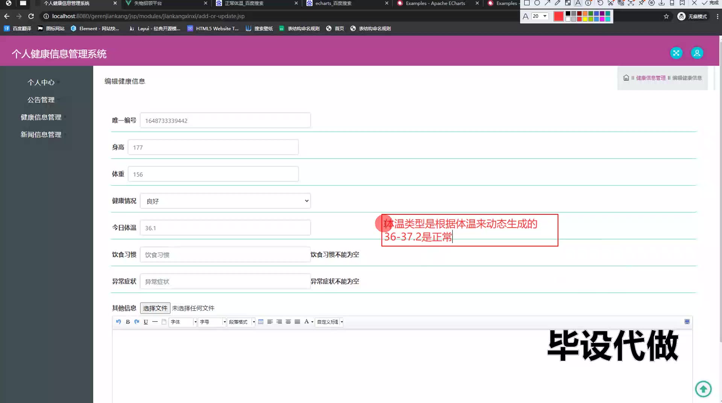Select the pencil drawing tool
This screenshot has height=403, width=722.
(558, 3)
